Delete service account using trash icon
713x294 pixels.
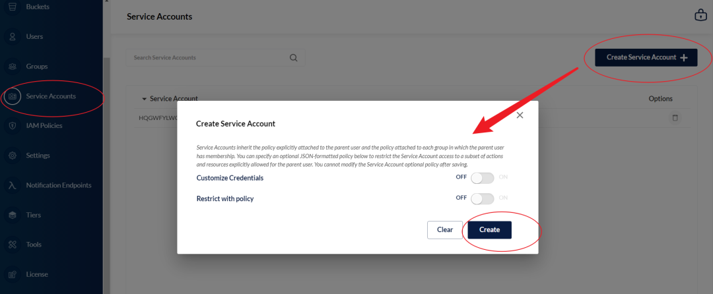(675, 118)
